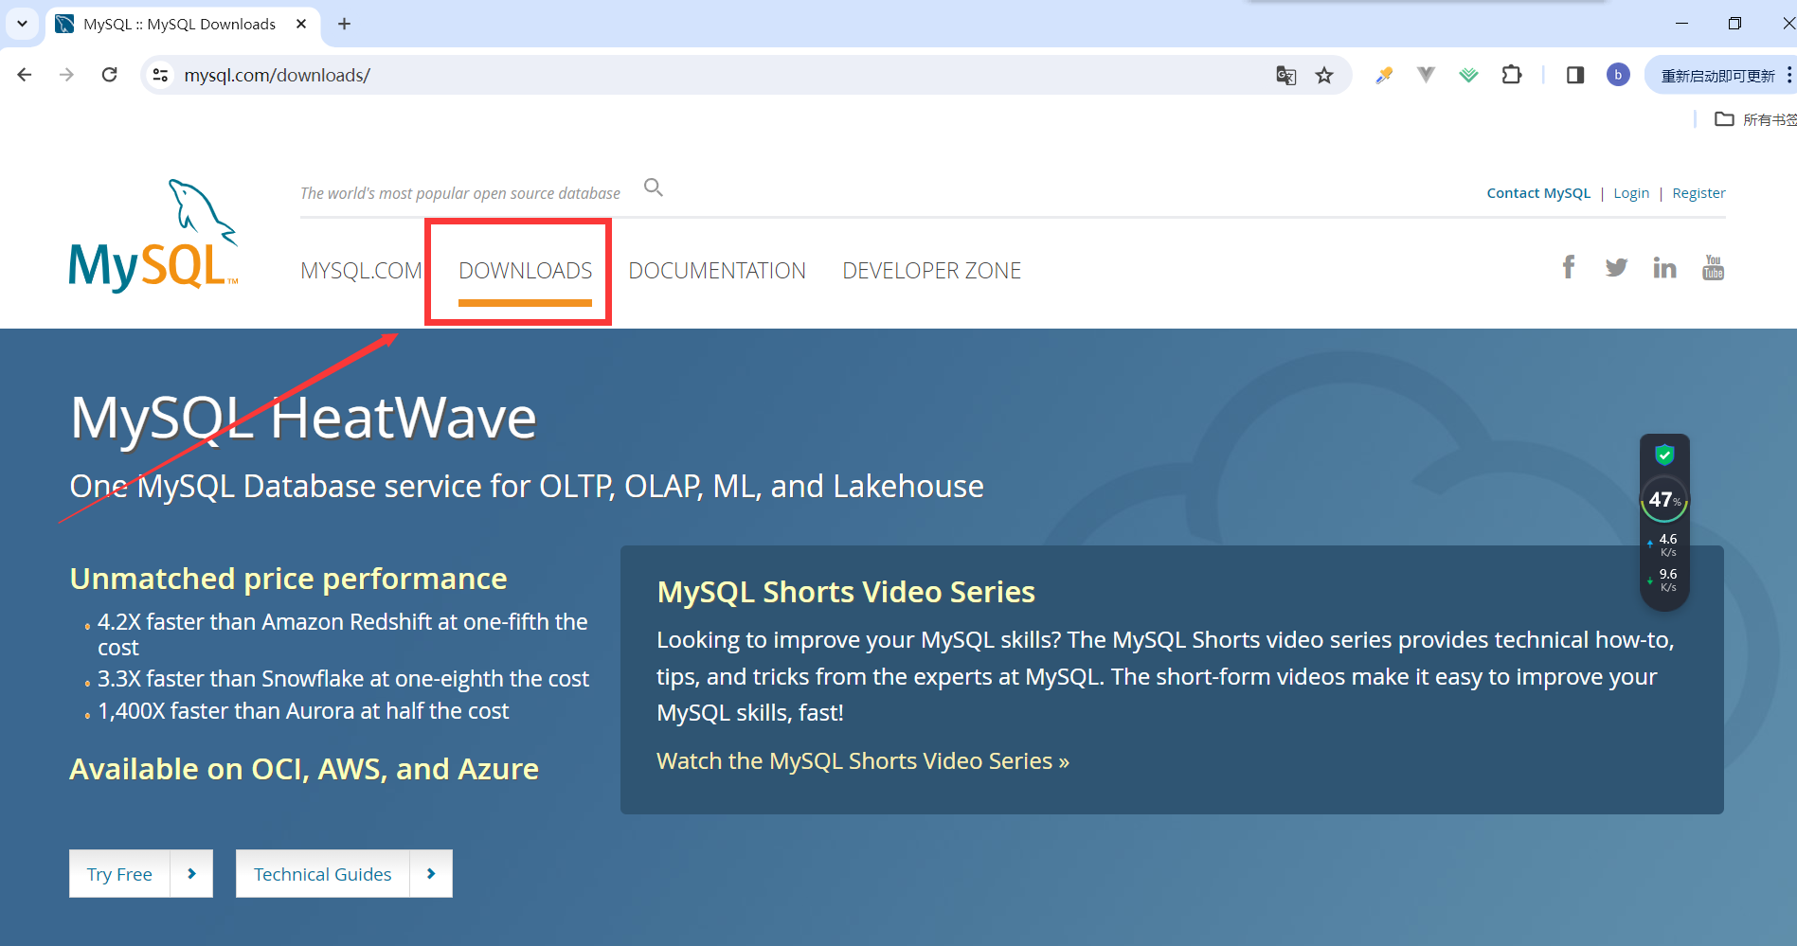The height and width of the screenshot is (946, 1797).
Task: Open the extensions puzzle icon
Action: 1512,74
